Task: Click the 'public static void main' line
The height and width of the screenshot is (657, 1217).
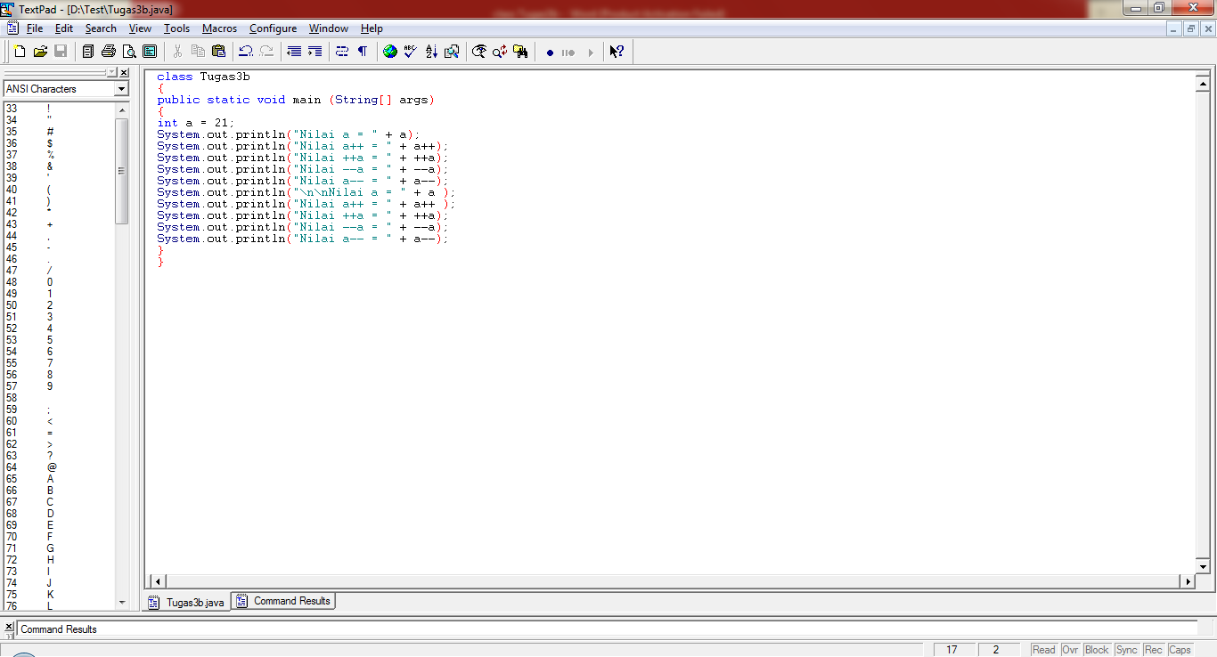Action: click(x=296, y=100)
